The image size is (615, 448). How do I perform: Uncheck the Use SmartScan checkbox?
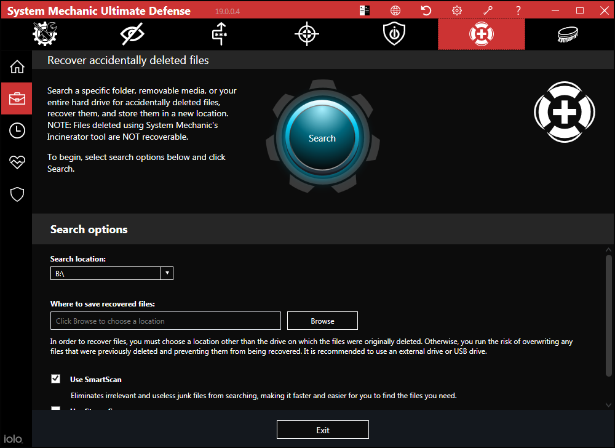(56, 378)
